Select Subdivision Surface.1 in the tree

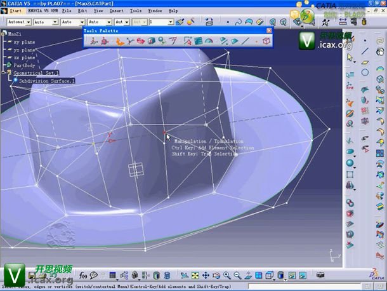click(46, 81)
